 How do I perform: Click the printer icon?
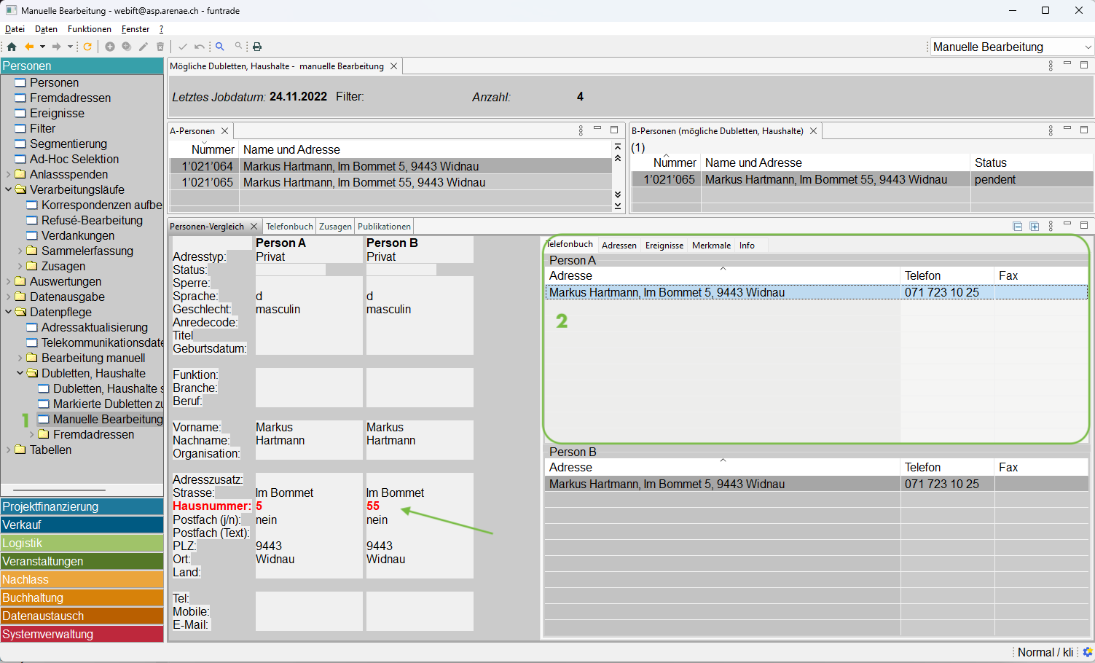tap(257, 47)
